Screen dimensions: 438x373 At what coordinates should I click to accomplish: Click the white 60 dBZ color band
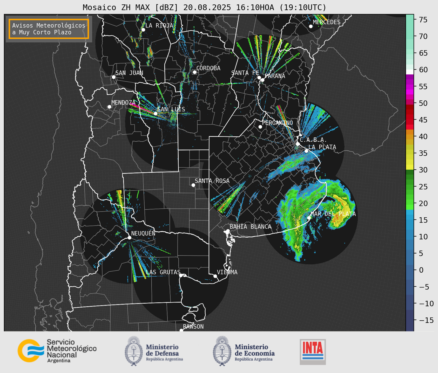point(410,72)
